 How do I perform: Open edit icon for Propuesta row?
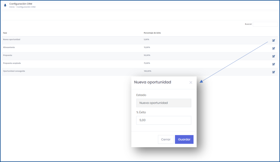(x=273, y=56)
